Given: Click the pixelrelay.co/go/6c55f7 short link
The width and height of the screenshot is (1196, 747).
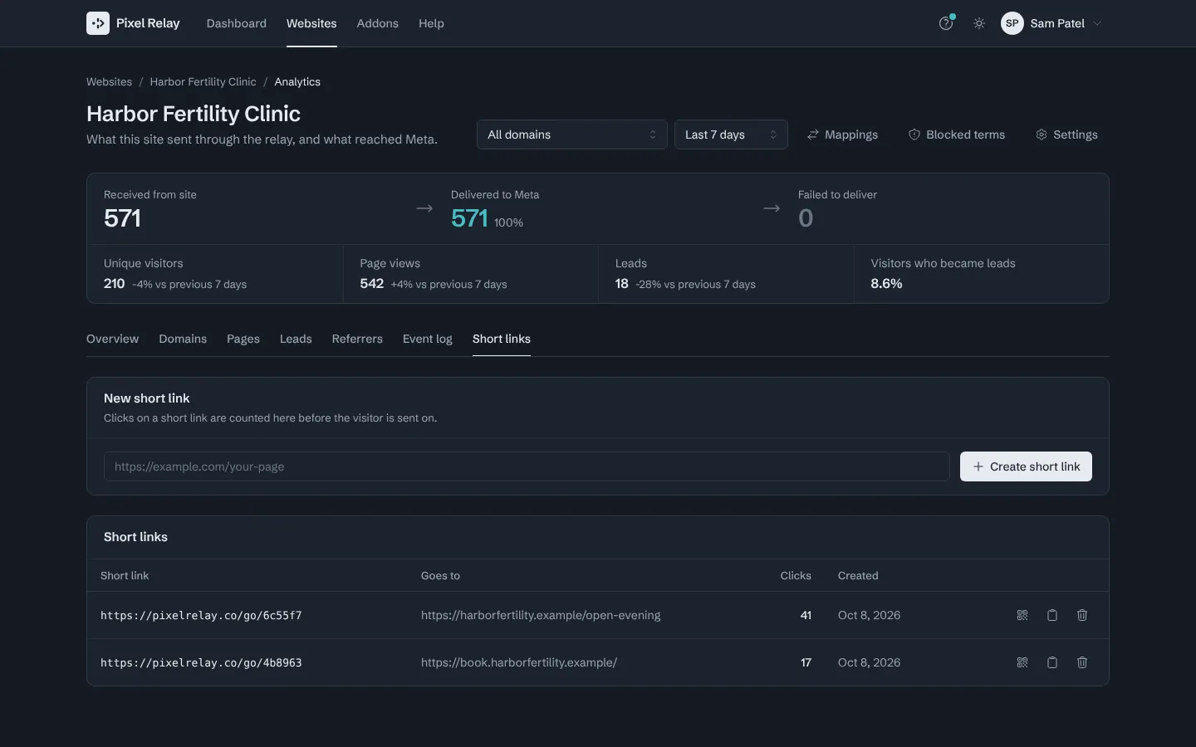Looking at the screenshot, I should tap(201, 615).
